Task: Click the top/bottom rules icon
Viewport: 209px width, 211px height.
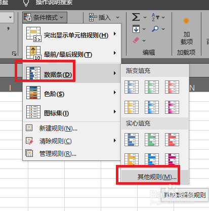Action: (33, 53)
